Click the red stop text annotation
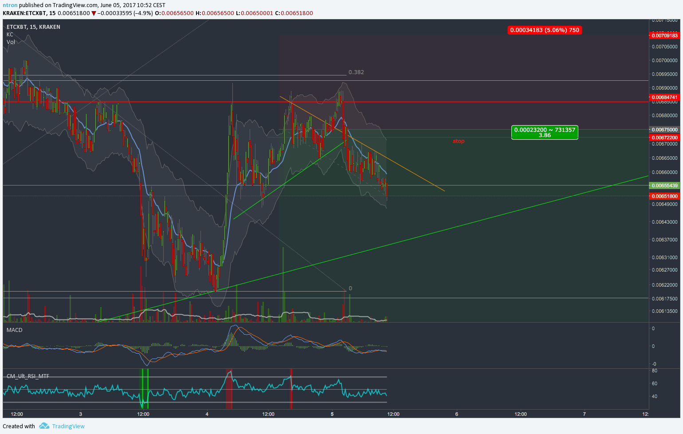Screen dimensions: 683x434 point(459,141)
